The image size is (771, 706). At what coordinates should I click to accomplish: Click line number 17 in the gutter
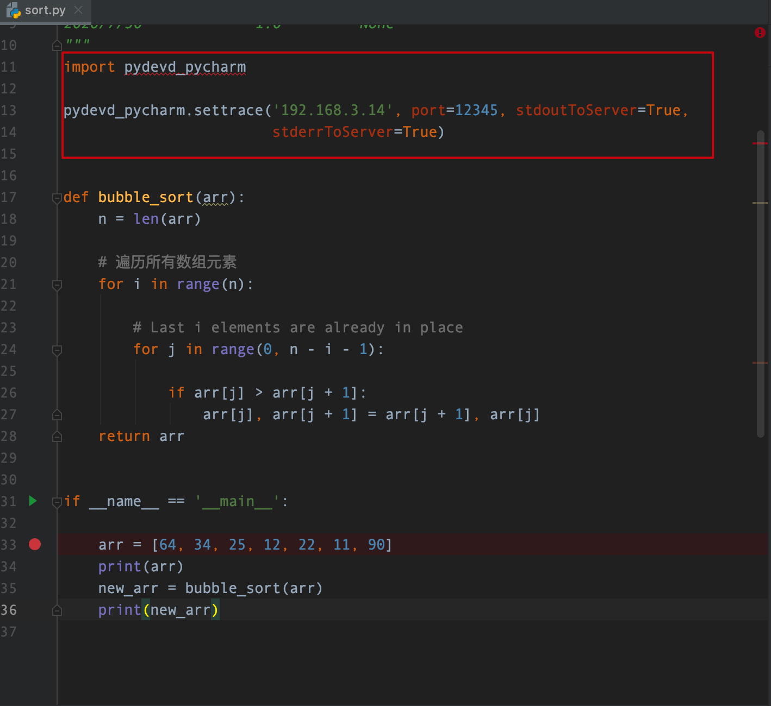9,197
